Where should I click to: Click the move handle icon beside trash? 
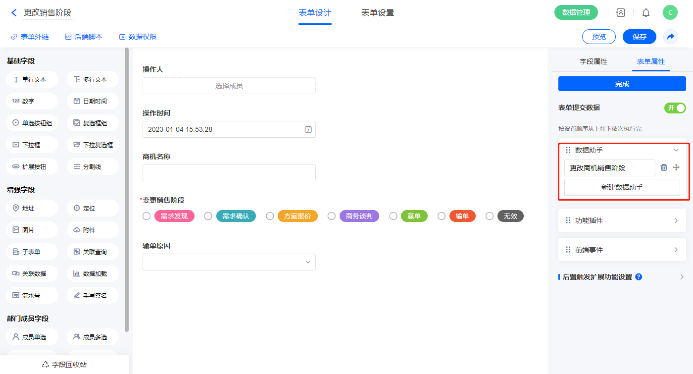(676, 168)
